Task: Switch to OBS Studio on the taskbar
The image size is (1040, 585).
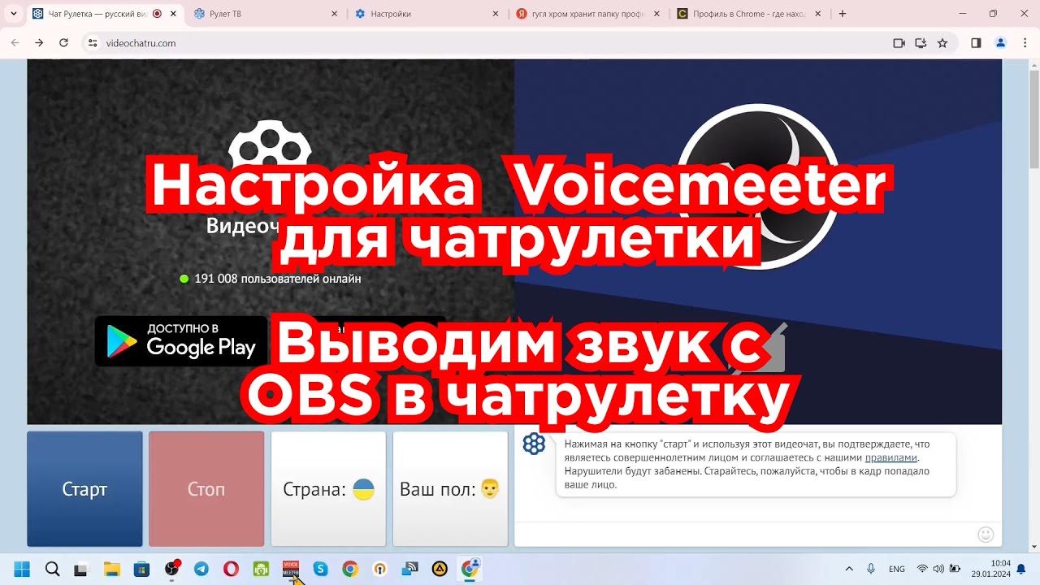Action: 171,569
